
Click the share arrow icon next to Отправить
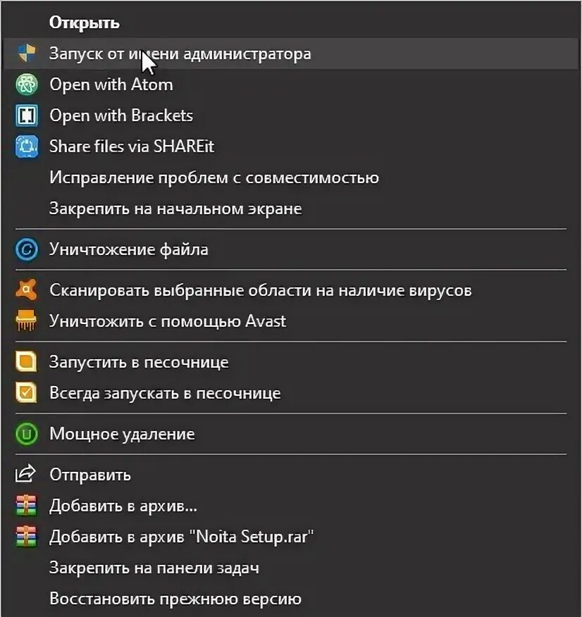25,473
